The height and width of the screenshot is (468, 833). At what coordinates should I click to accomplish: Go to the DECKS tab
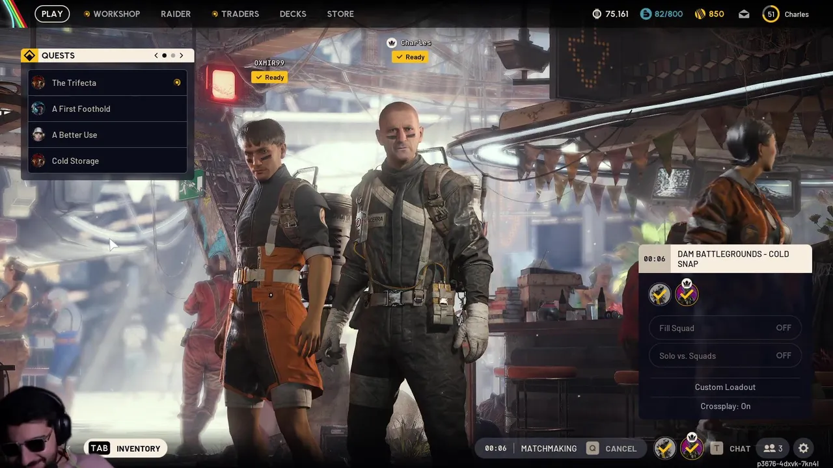pos(293,14)
